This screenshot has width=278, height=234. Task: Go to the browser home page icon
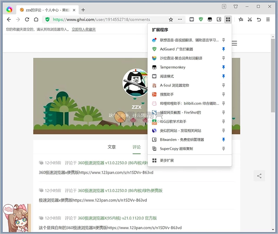point(36,19)
